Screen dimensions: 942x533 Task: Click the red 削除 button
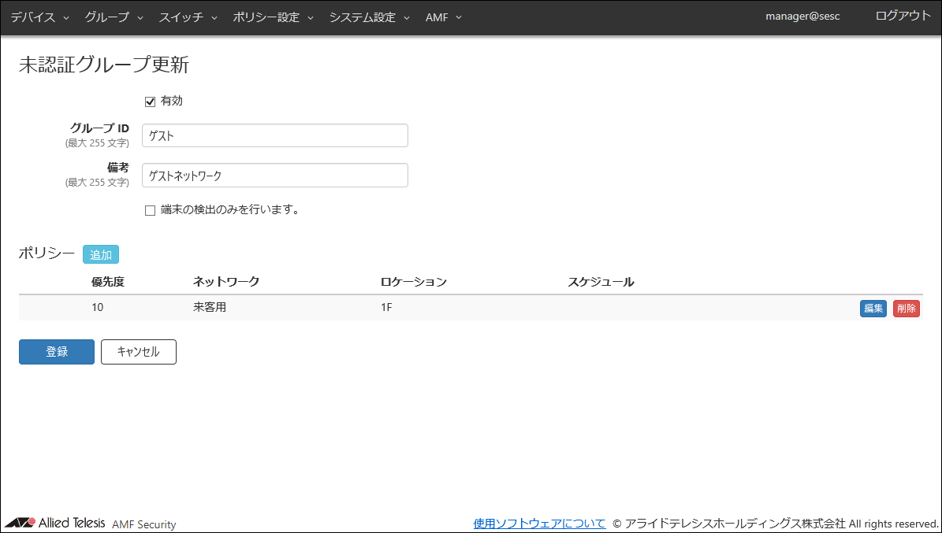coord(906,309)
